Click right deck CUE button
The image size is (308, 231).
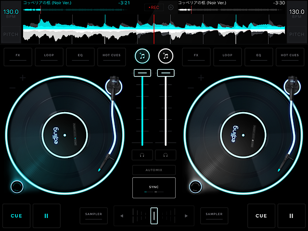coord(261,216)
